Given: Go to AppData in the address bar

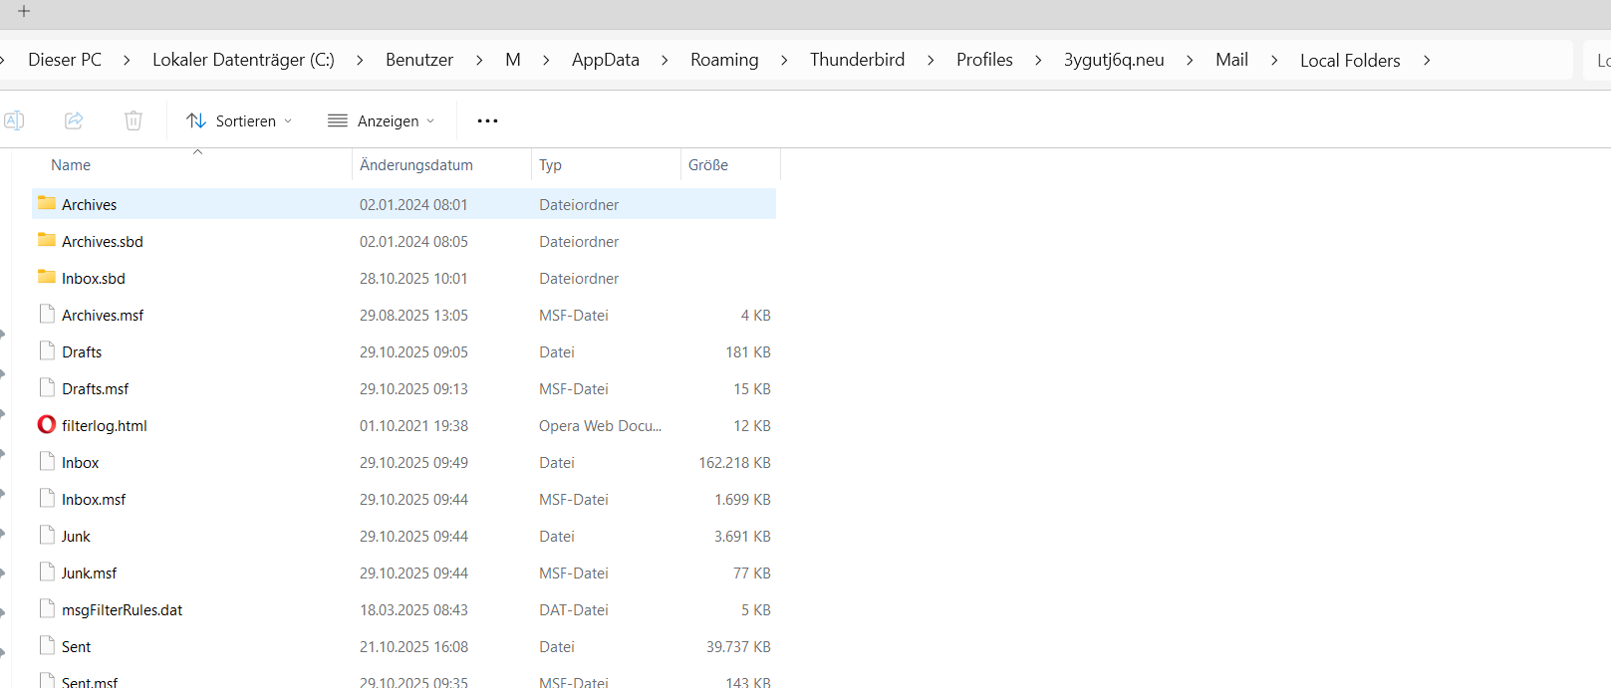Looking at the screenshot, I should [x=605, y=60].
